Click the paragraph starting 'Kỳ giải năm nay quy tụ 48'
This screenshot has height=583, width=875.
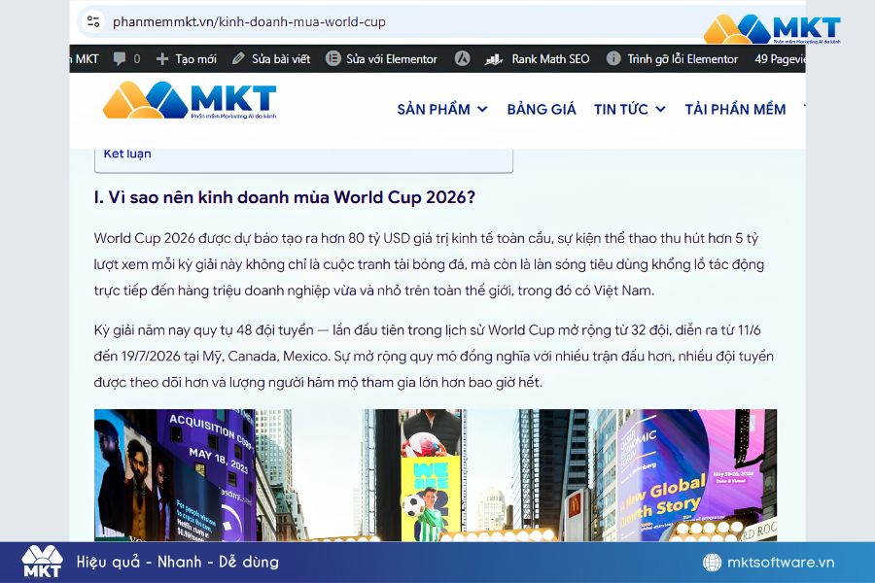point(434,356)
